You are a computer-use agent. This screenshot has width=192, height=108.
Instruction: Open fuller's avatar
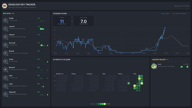click(5, 78)
